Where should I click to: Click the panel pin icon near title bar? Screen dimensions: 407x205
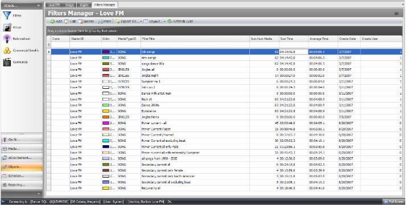pyautogui.click(x=396, y=14)
